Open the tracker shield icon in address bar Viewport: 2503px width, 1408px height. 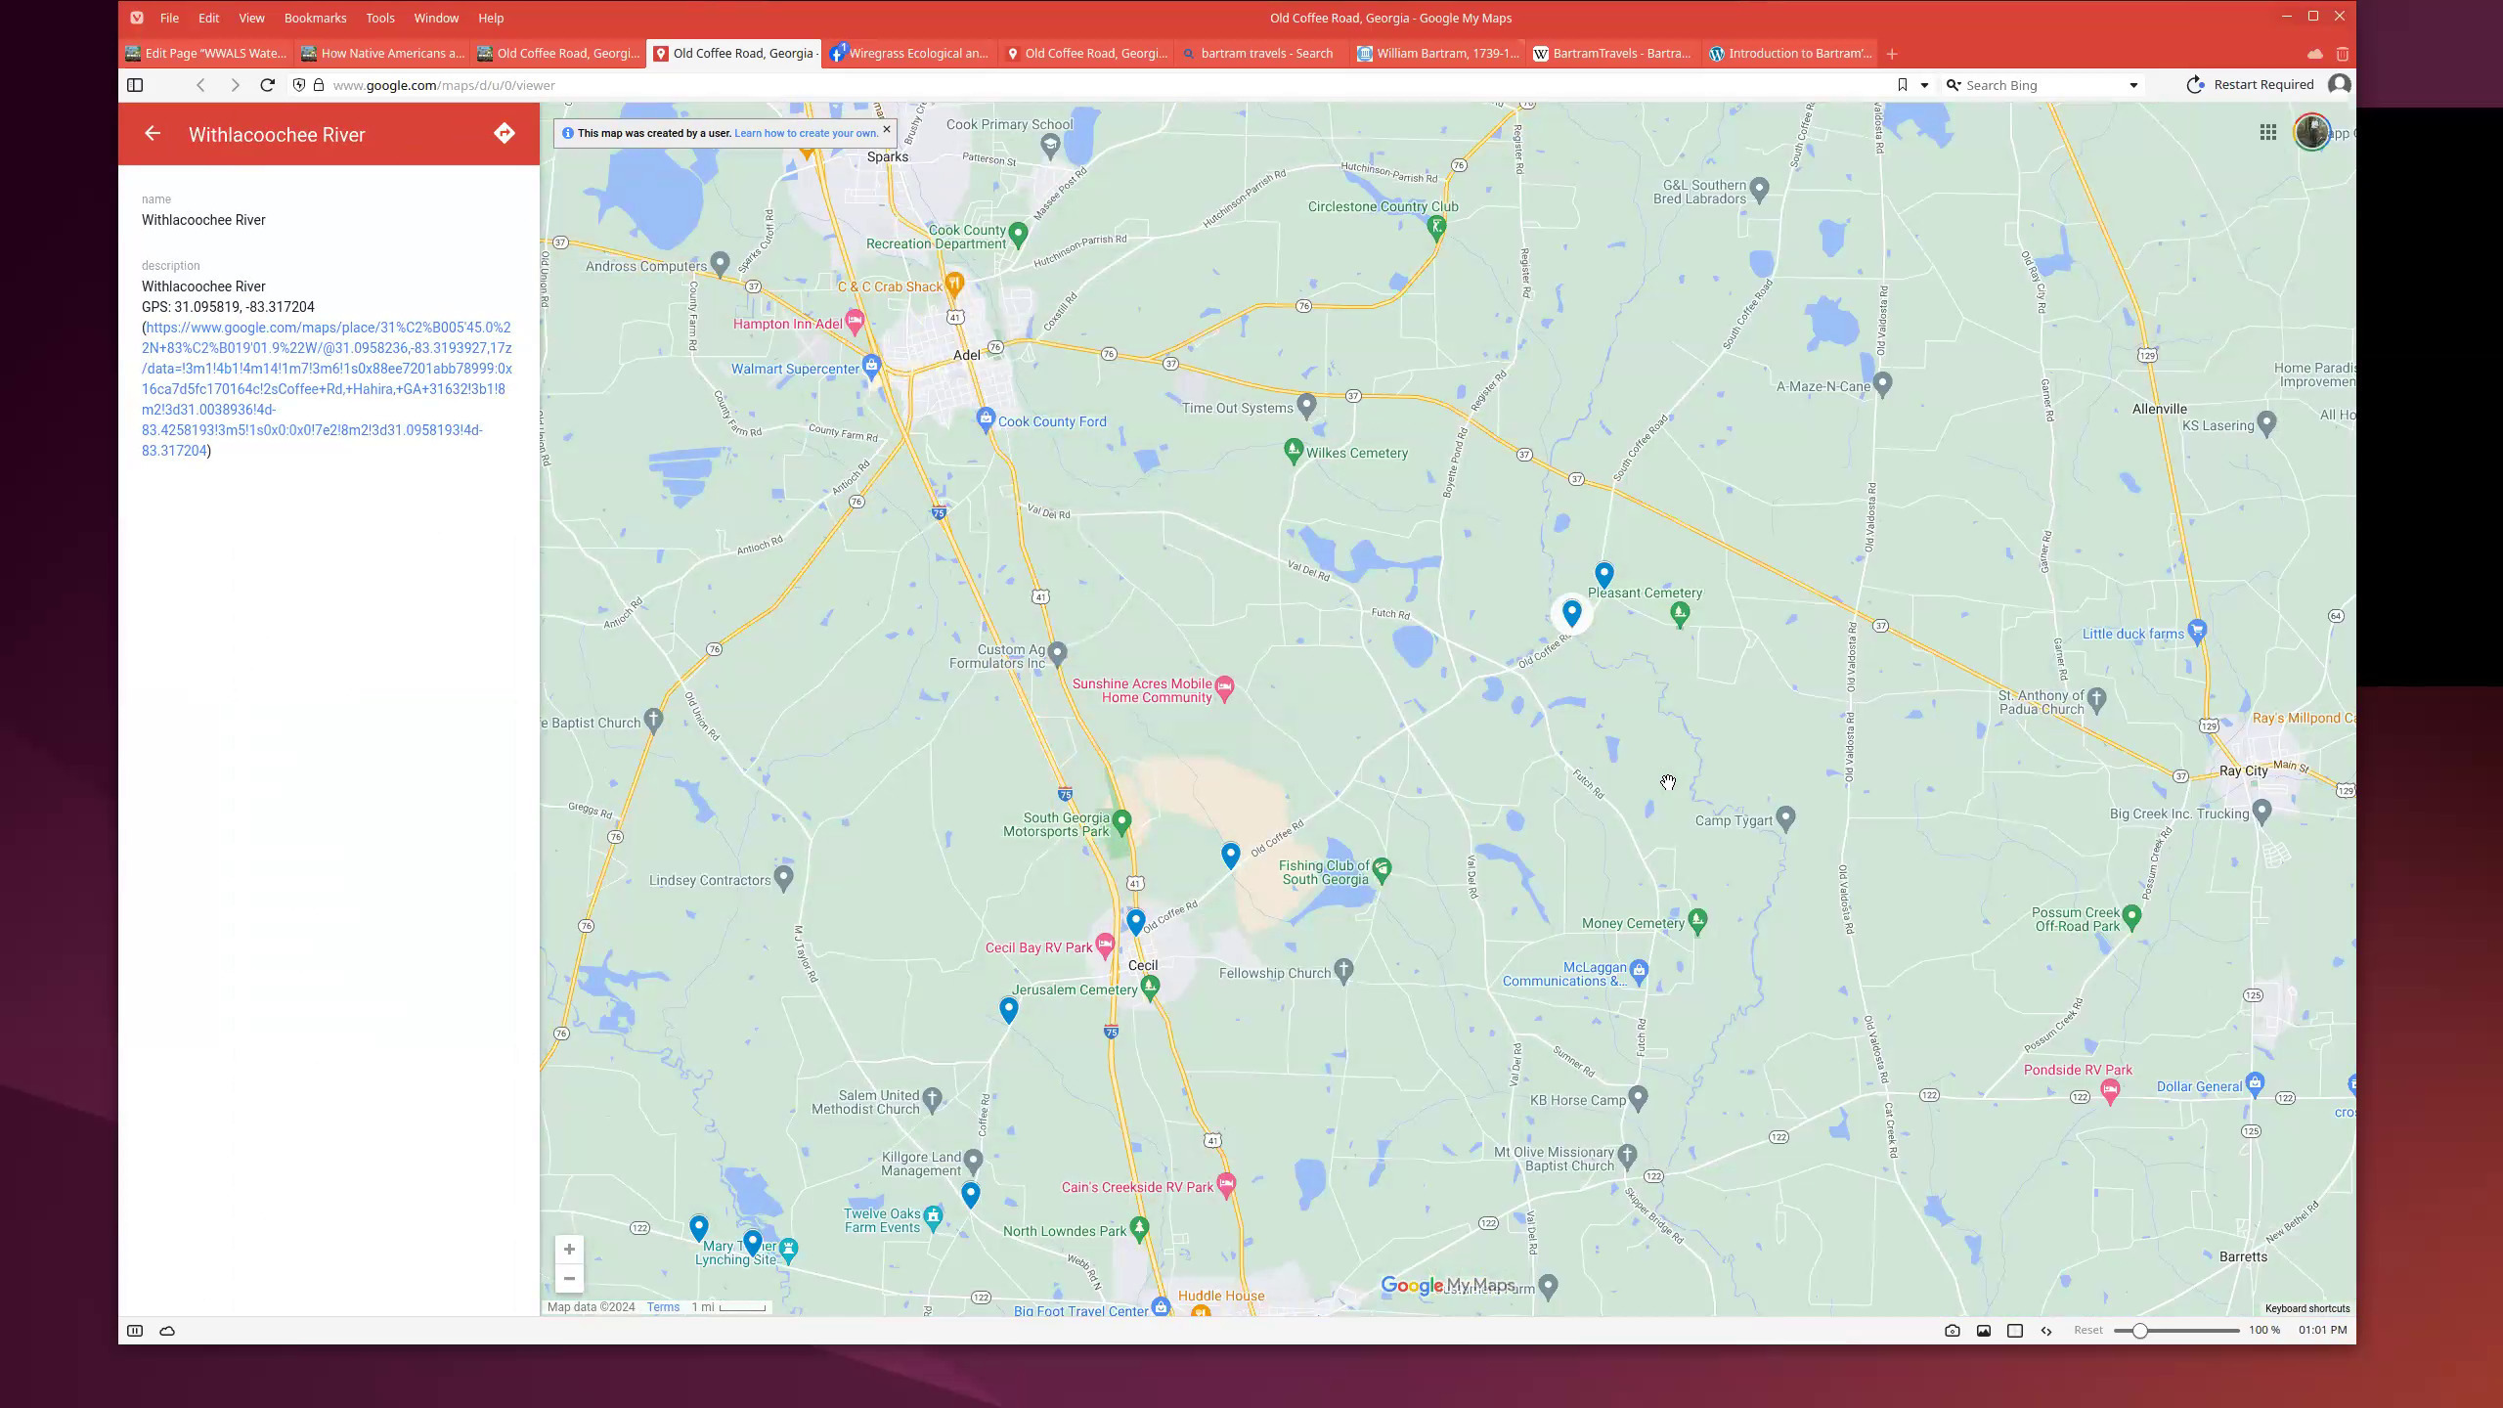pos(299,85)
